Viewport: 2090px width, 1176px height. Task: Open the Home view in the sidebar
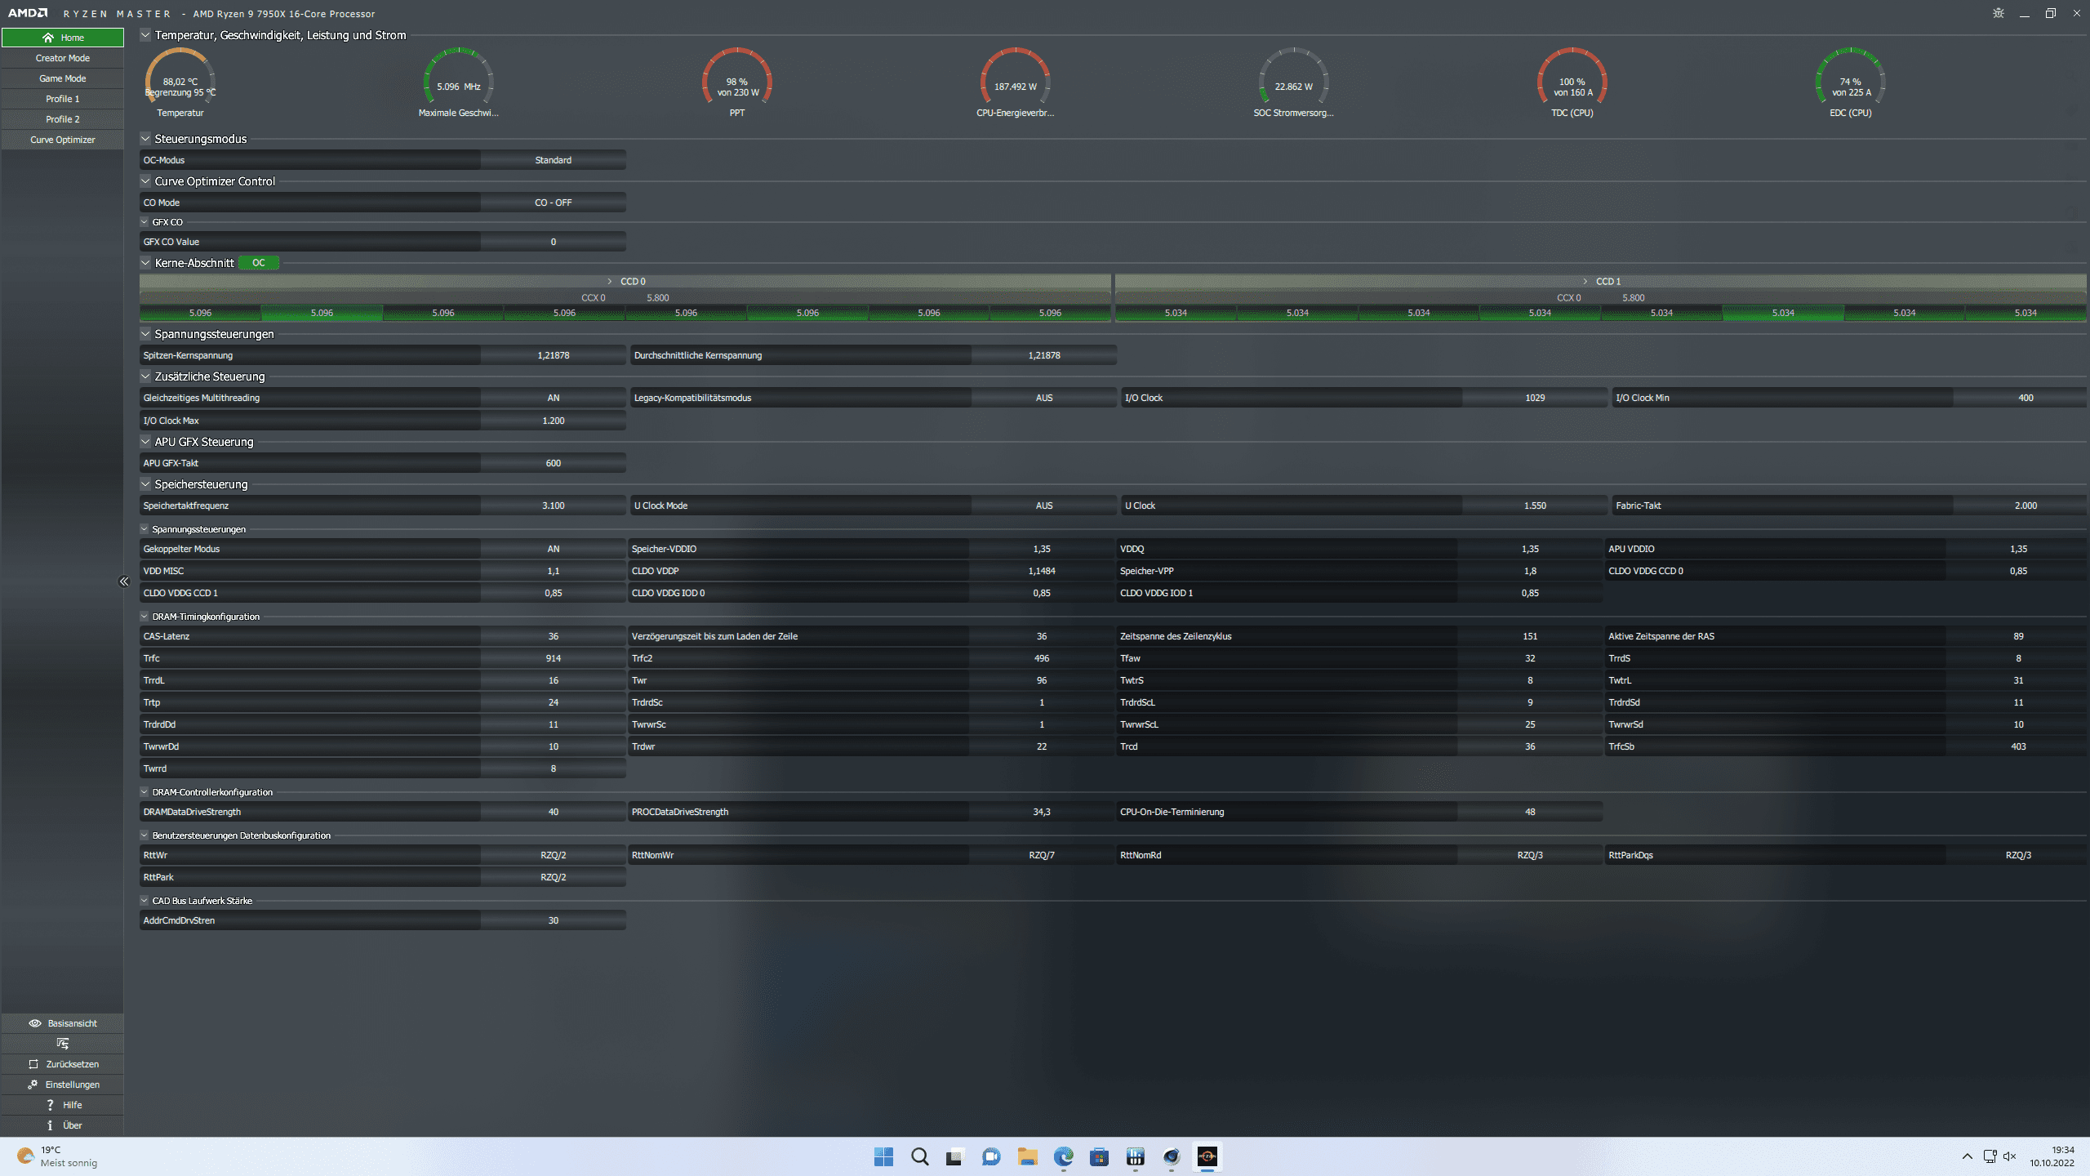pyautogui.click(x=63, y=38)
